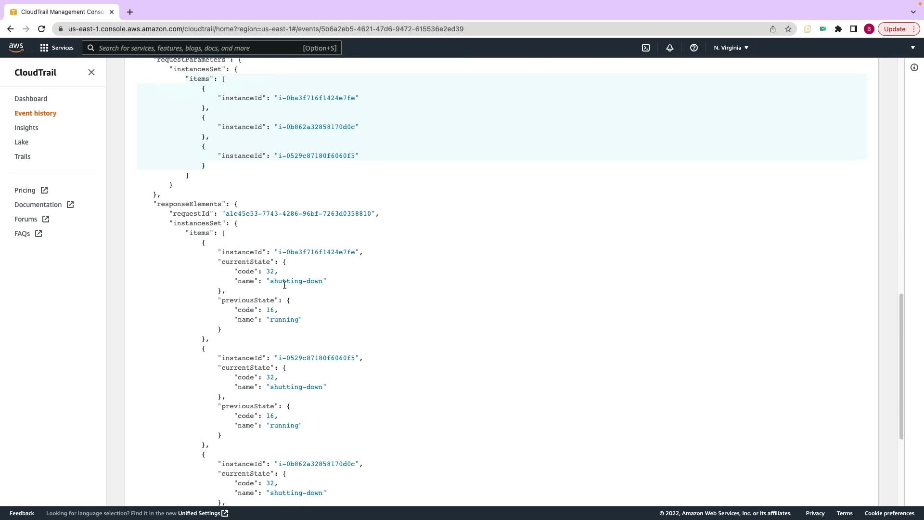Reload the page with refresh icon

41,29
